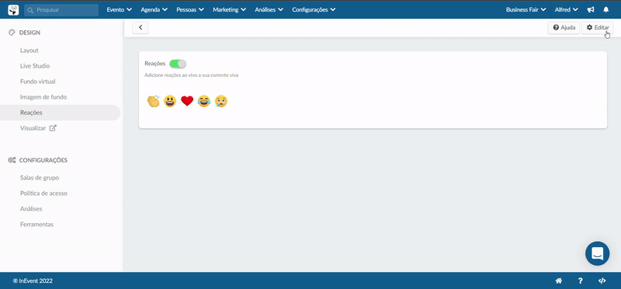
Task: Click the Ajuda help button
Action: coord(564,28)
